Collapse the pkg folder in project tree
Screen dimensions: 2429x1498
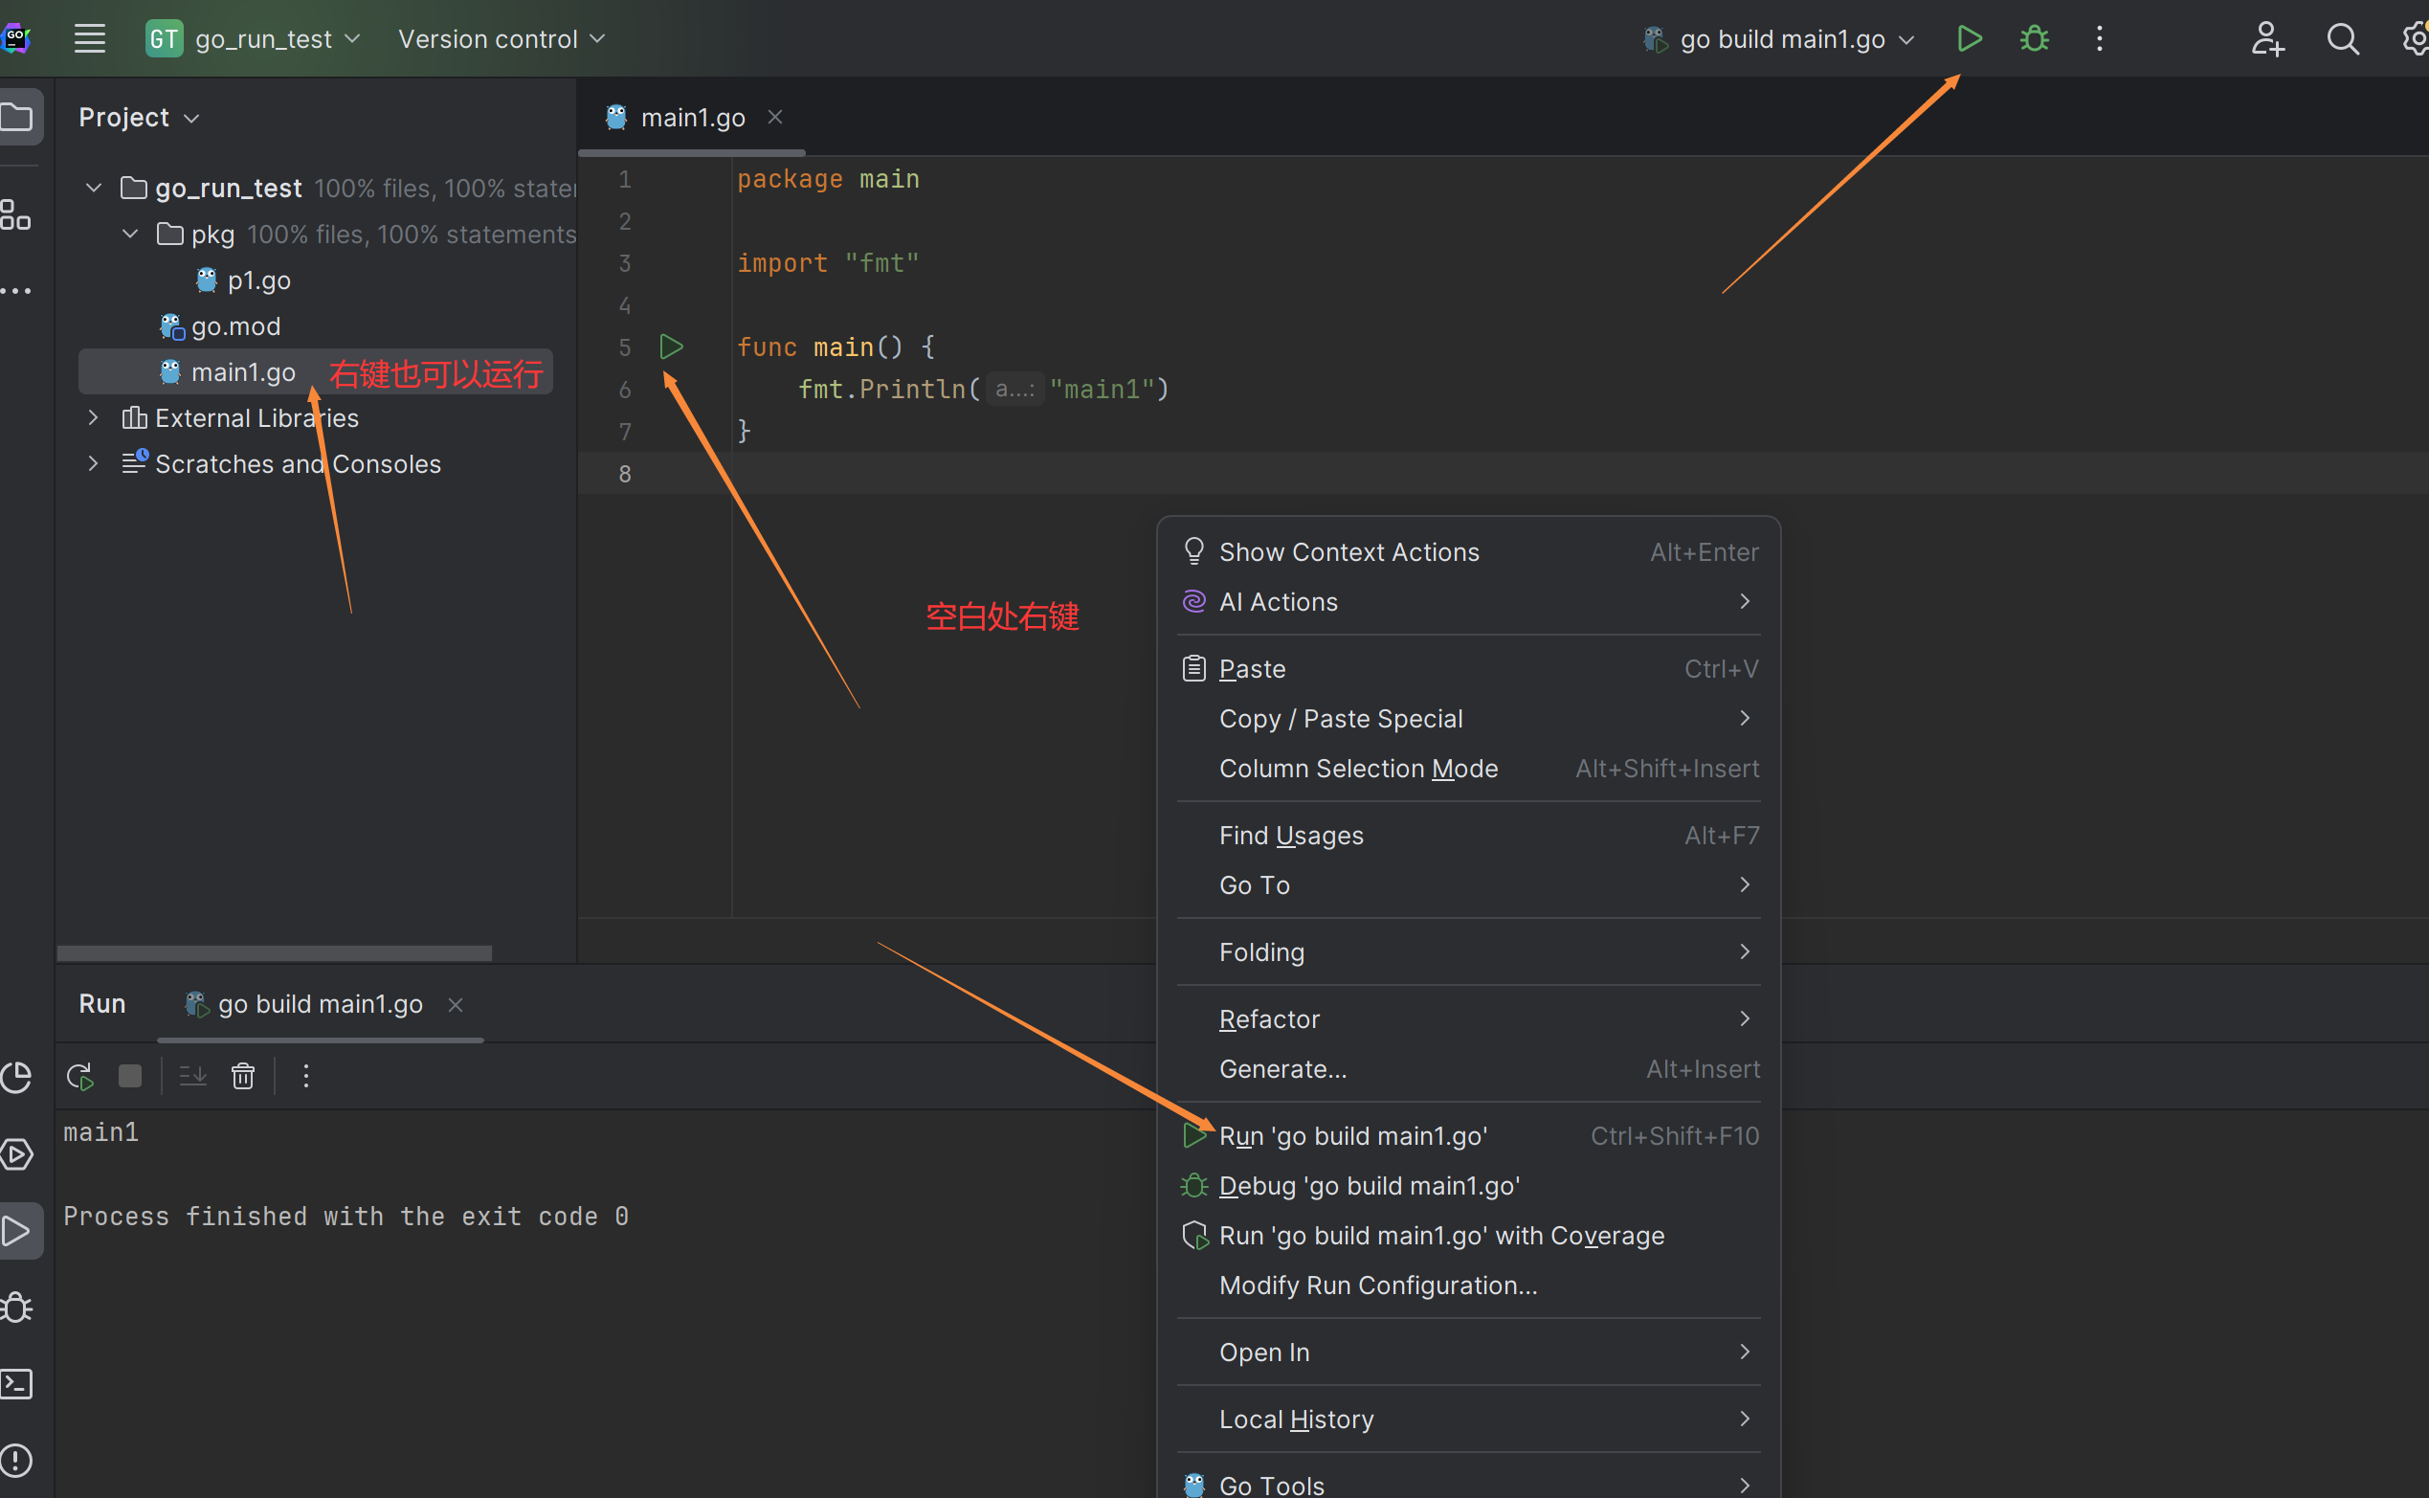tap(130, 234)
